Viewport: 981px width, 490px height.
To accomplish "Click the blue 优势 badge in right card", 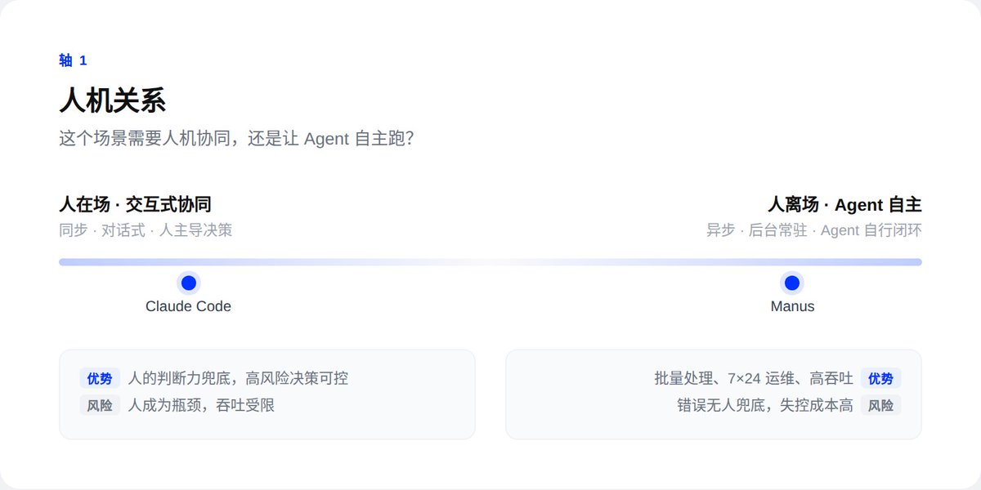I will tap(880, 378).
